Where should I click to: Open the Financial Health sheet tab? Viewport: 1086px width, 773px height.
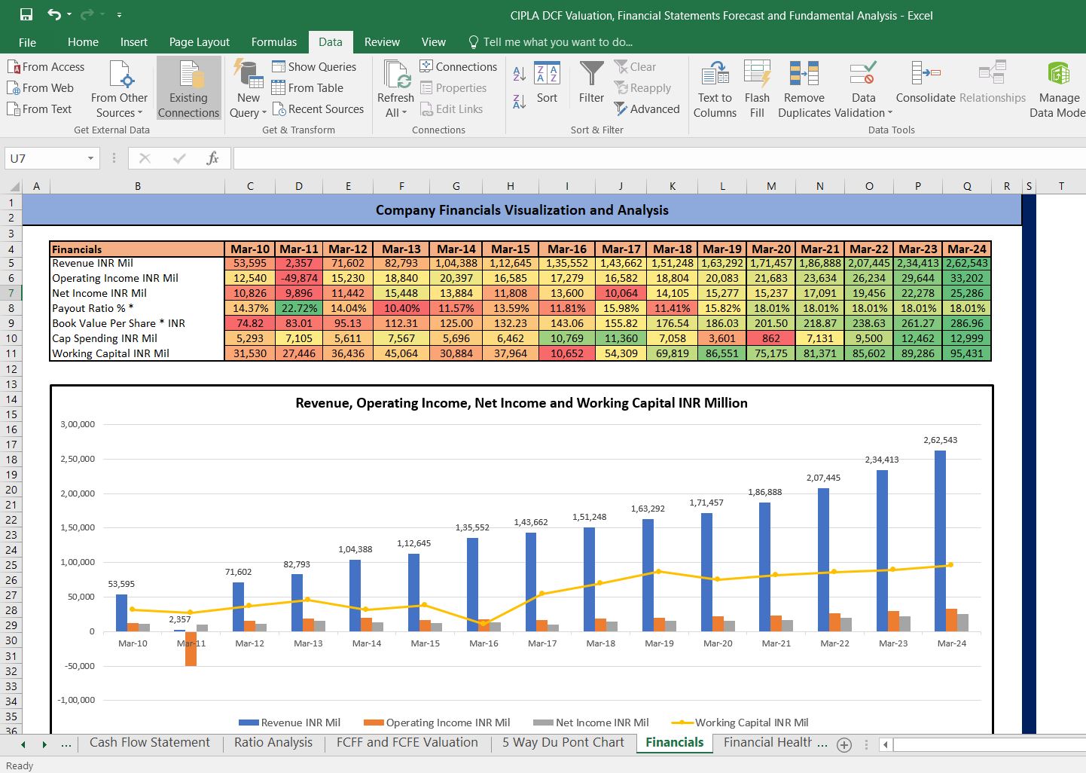click(767, 743)
